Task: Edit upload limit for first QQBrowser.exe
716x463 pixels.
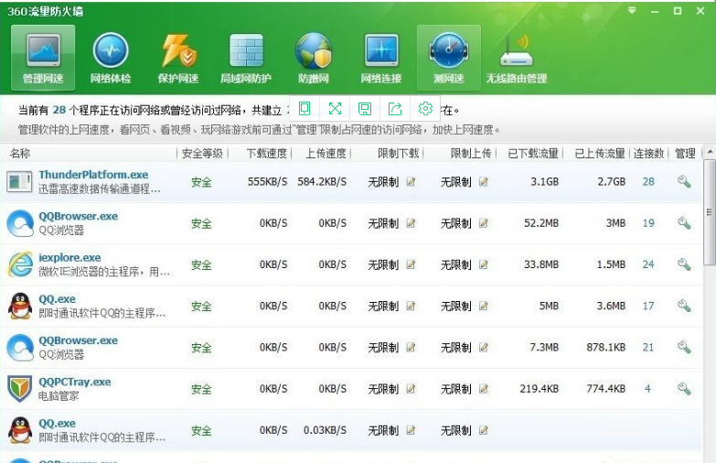Action: 483,223
